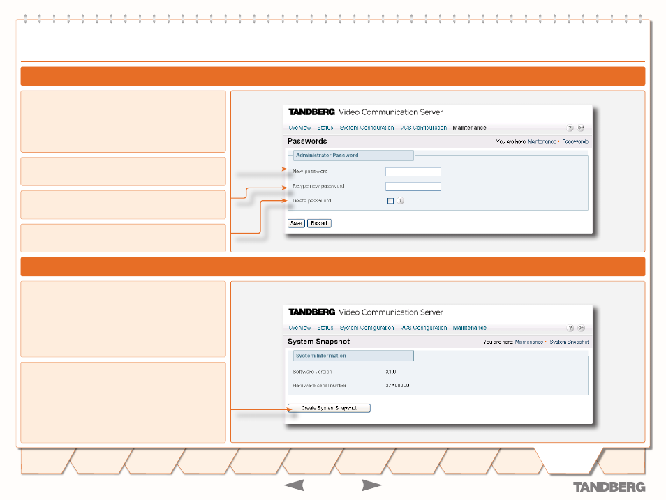666x500 pixels.
Task: Select the hardware serial number value 37A00000
Action: 397,386
